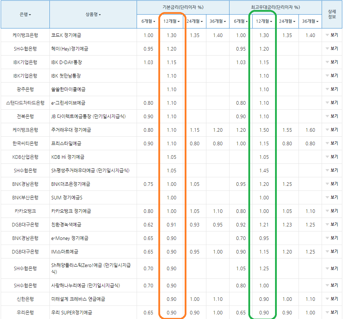The height and width of the screenshot is (319, 343).
Task: Open 보기 for IBK D-DAY통장
Action: [x=332, y=62]
